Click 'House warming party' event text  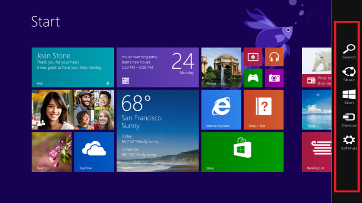click(x=139, y=57)
